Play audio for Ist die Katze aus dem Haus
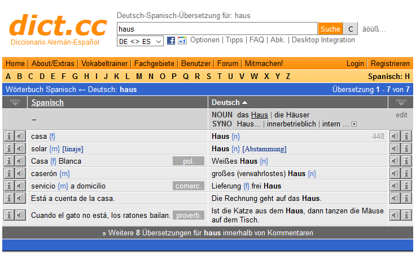Viewport: 416px width, 254px height. click(x=395, y=215)
